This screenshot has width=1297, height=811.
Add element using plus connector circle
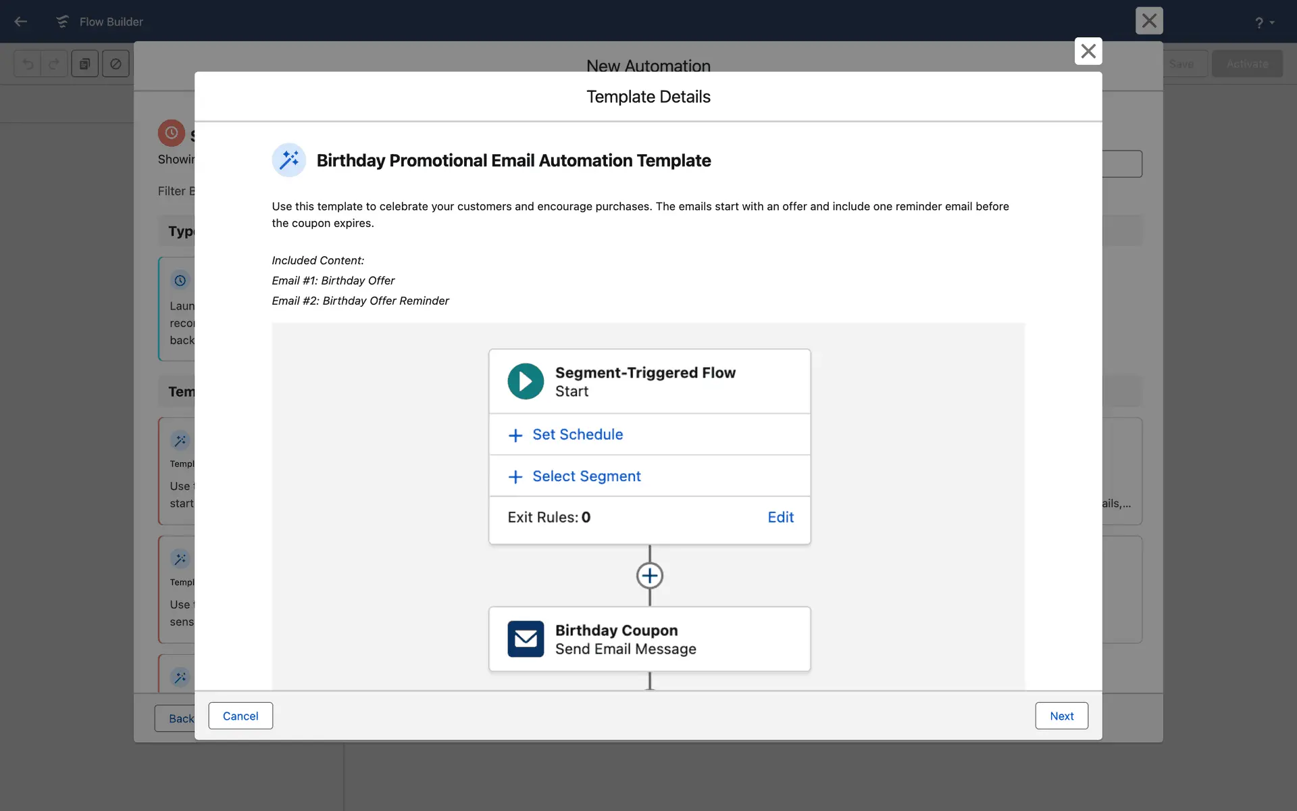point(649,576)
